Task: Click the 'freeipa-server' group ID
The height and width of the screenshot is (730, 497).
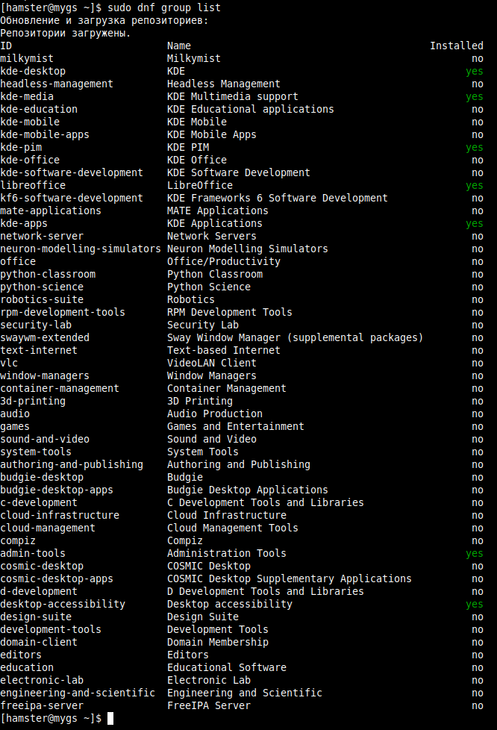Action: tap(42, 705)
